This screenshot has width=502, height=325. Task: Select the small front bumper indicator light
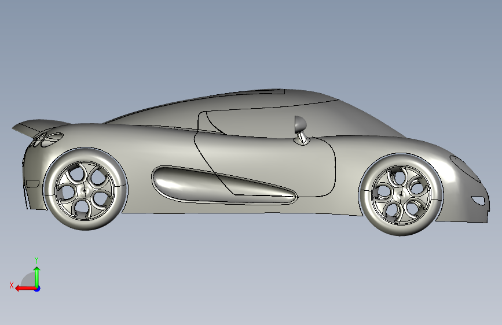[479, 200]
